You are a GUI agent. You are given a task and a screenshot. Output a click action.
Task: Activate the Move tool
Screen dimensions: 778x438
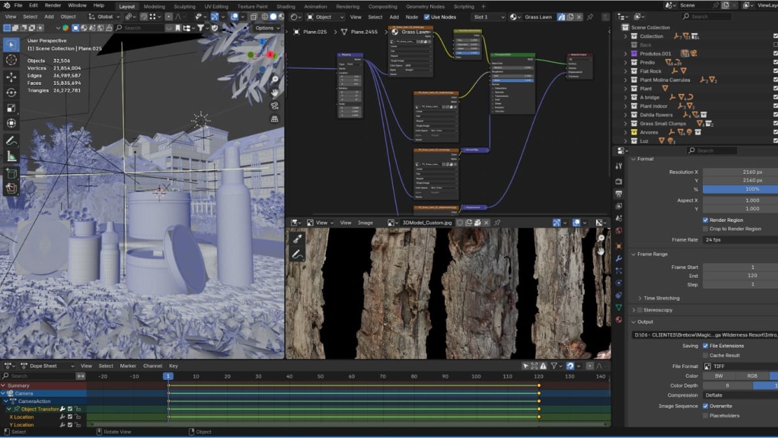tap(11, 77)
